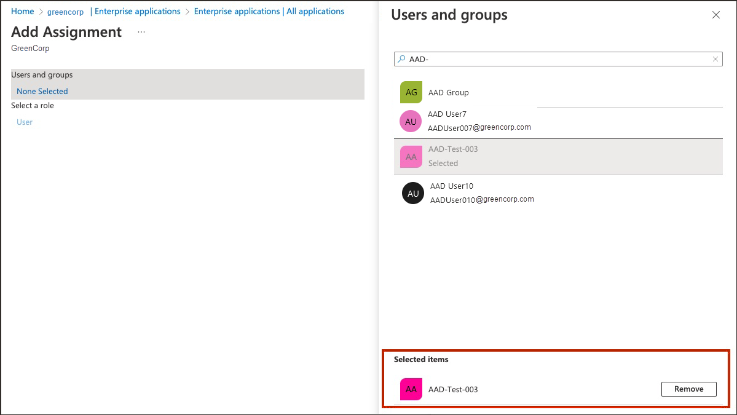Choose the User role link

24,122
